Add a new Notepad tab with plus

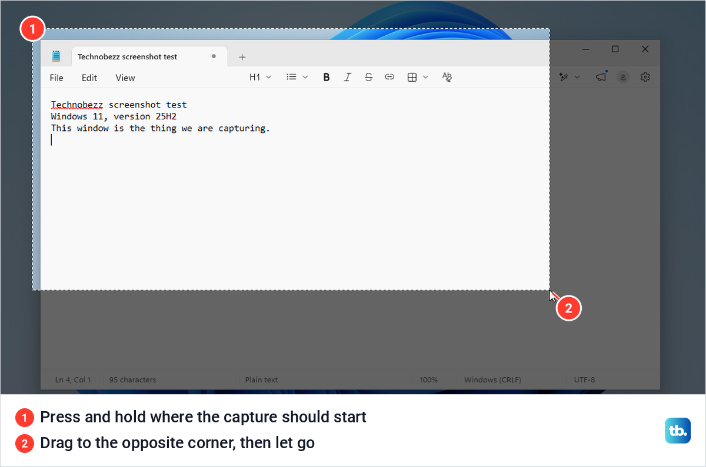click(x=242, y=57)
